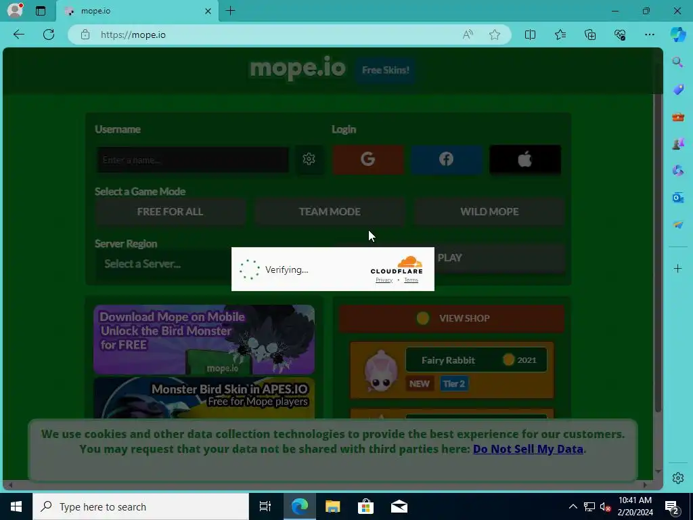Add a sidebar app with plus
Viewport: 693px width, 520px height.
(x=677, y=268)
